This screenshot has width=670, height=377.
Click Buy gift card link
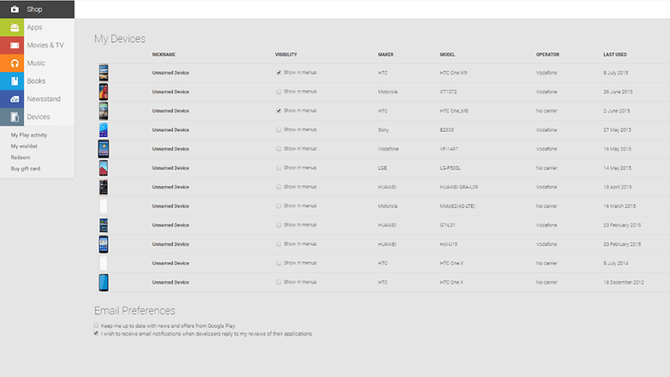point(26,169)
